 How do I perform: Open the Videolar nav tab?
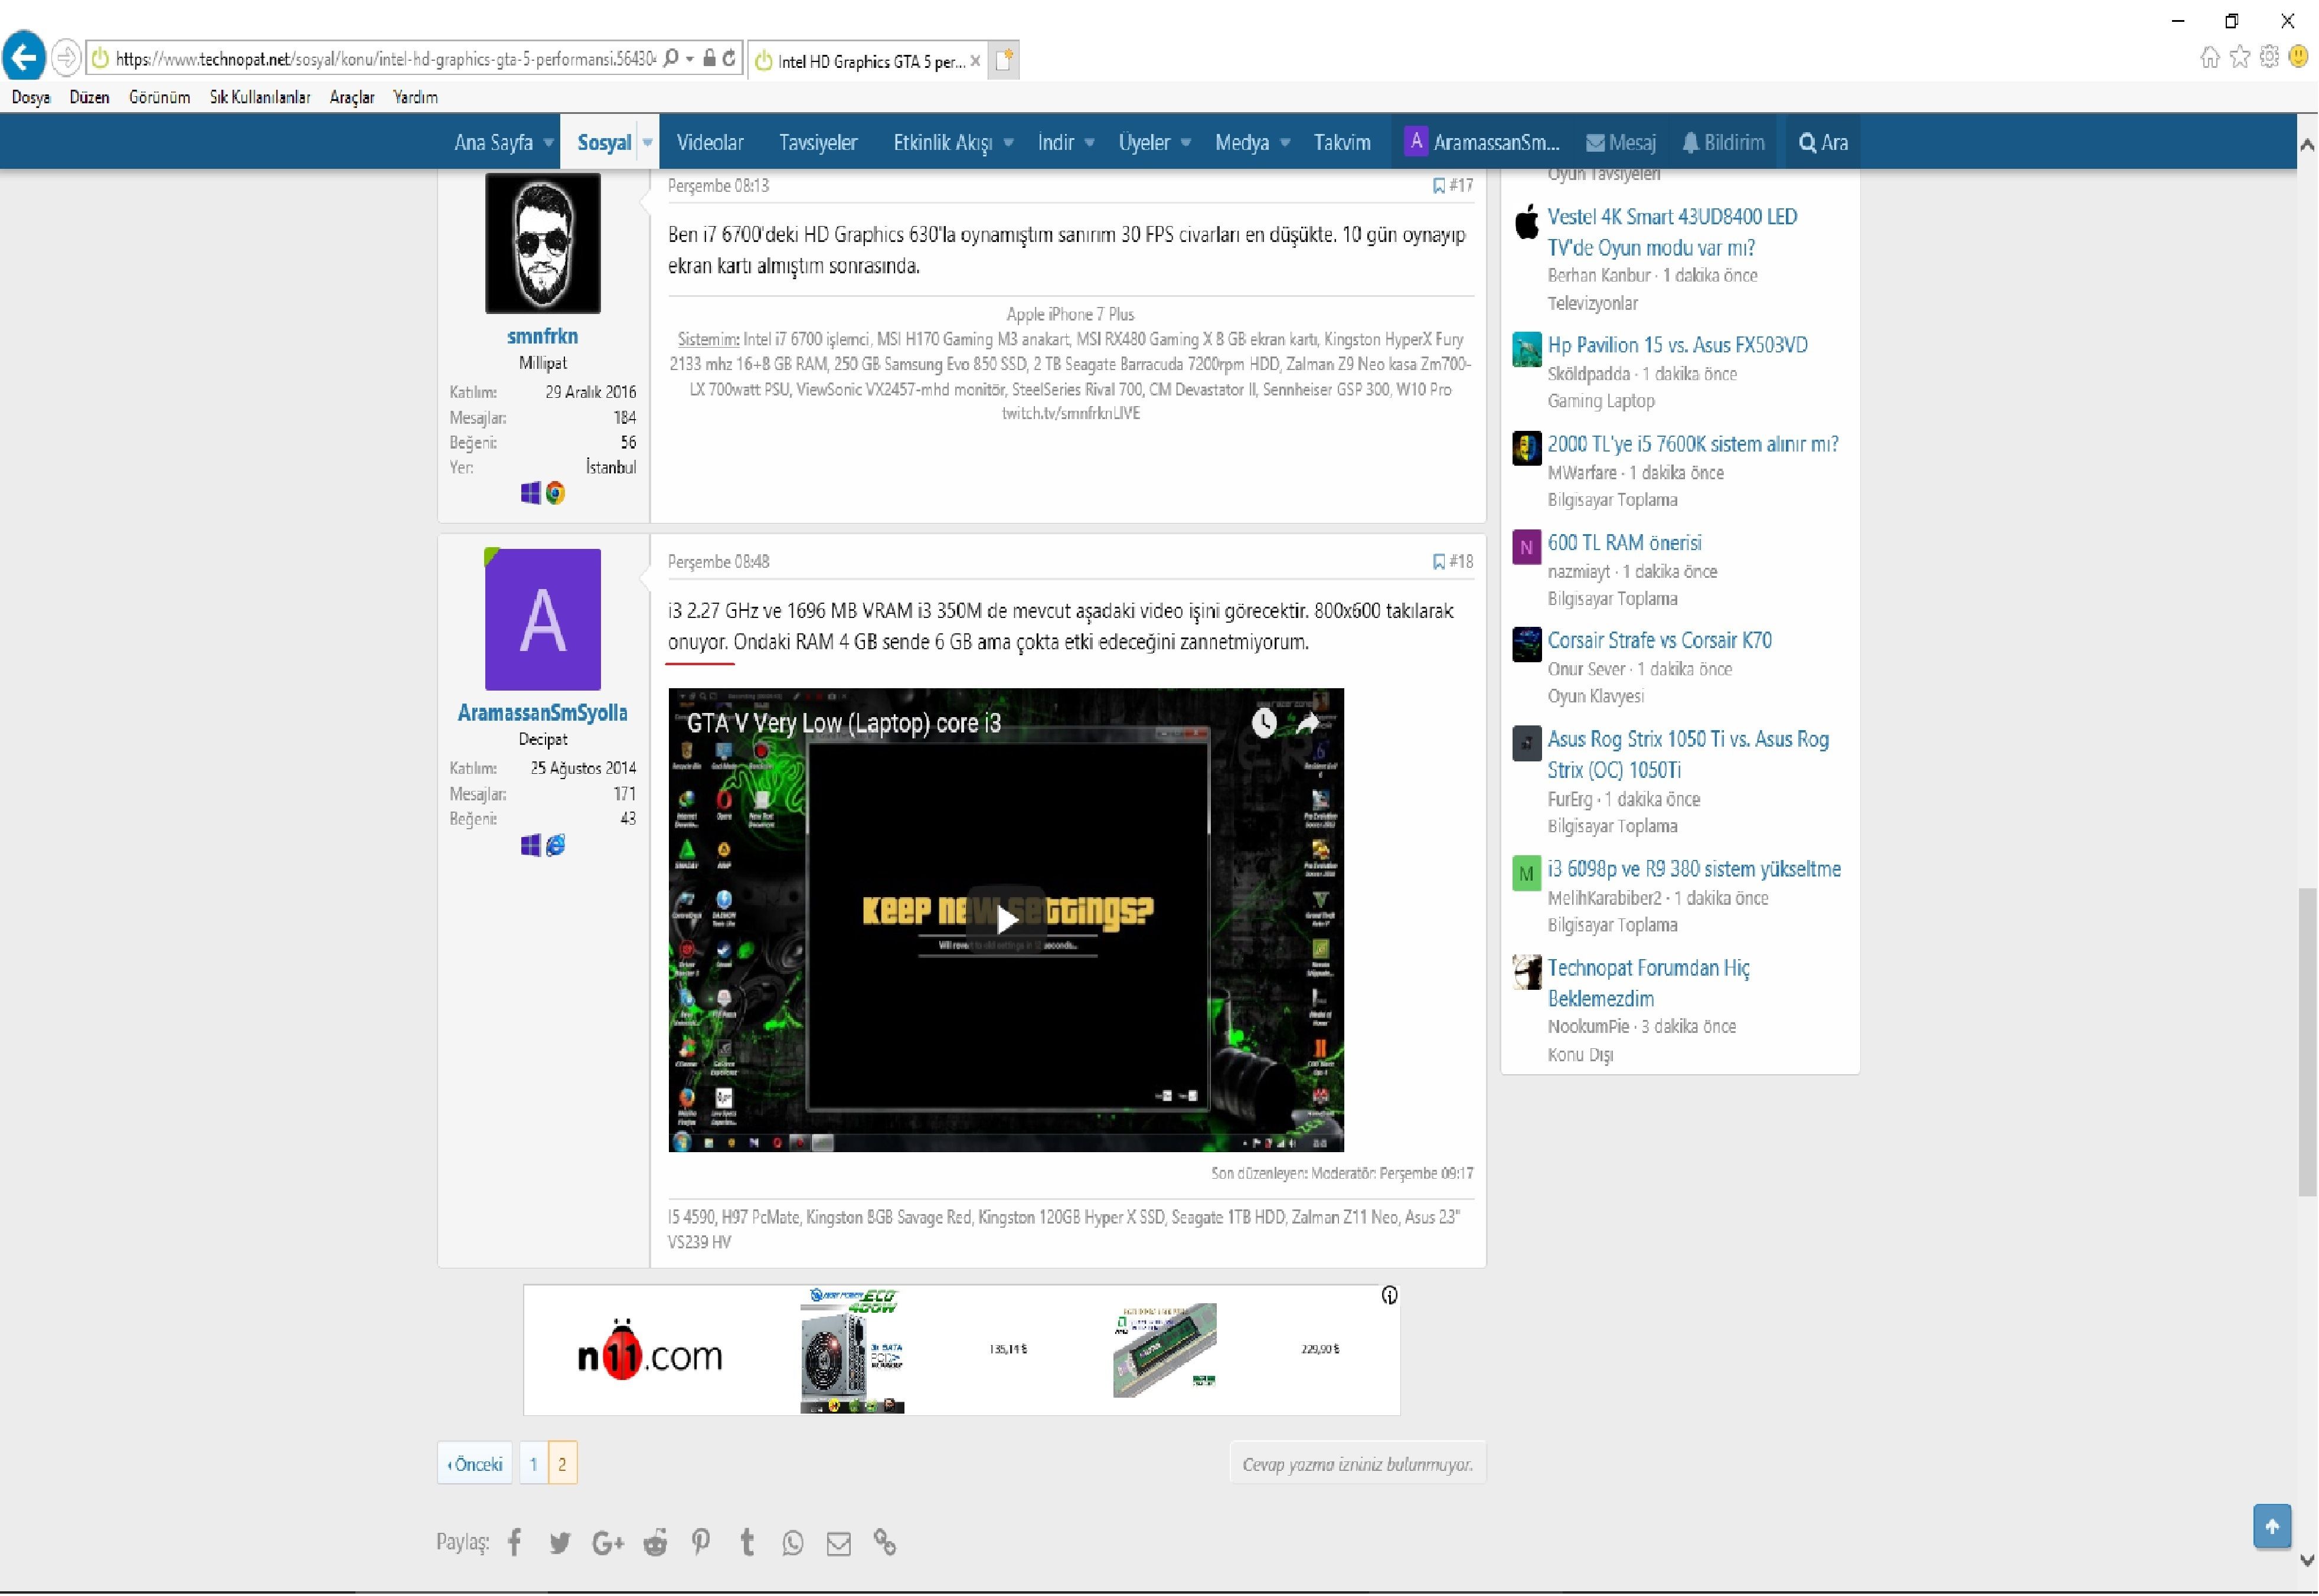click(710, 142)
